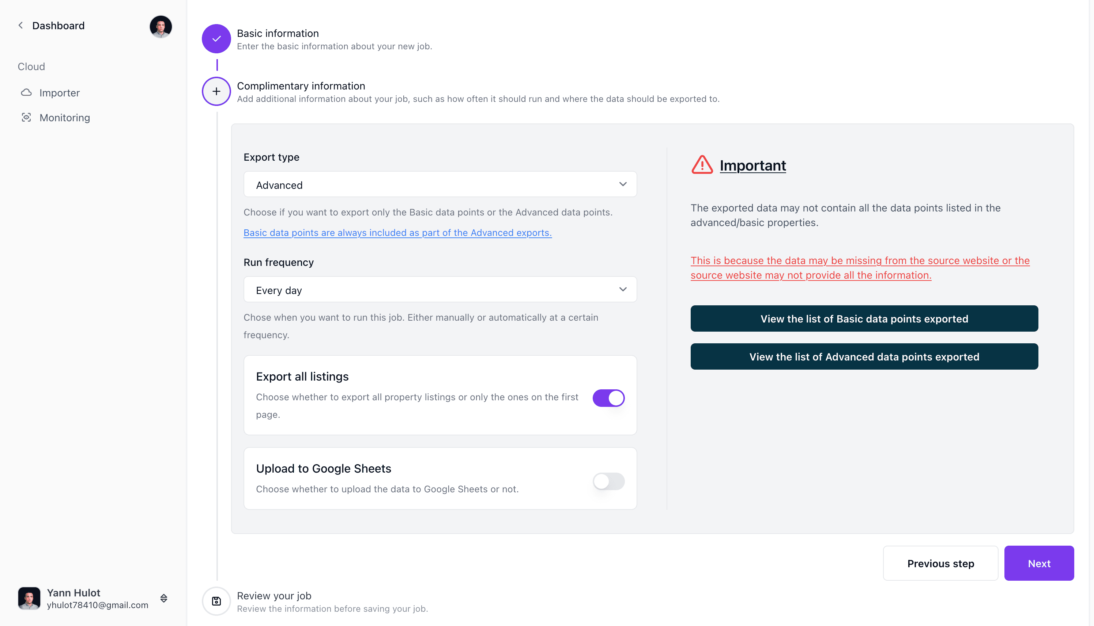Click the Importer cloud icon

(26, 92)
